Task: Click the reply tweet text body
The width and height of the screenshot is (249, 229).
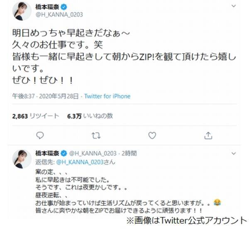Action: [x=128, y=191]
